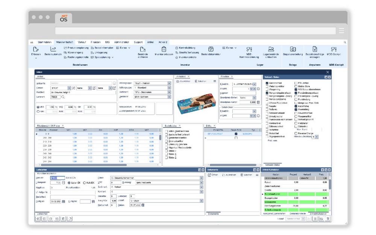This screenshot has width=376, height=235.
Task: Expand the Warengruppe dropdown
Action: 169,83
